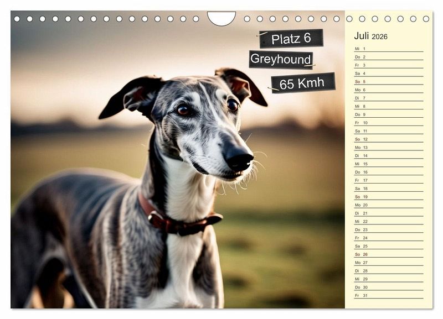This screenshot has height=319, width=443.
Task: Select the 'Mi 15' calendar row
Action: click(389, 164)
